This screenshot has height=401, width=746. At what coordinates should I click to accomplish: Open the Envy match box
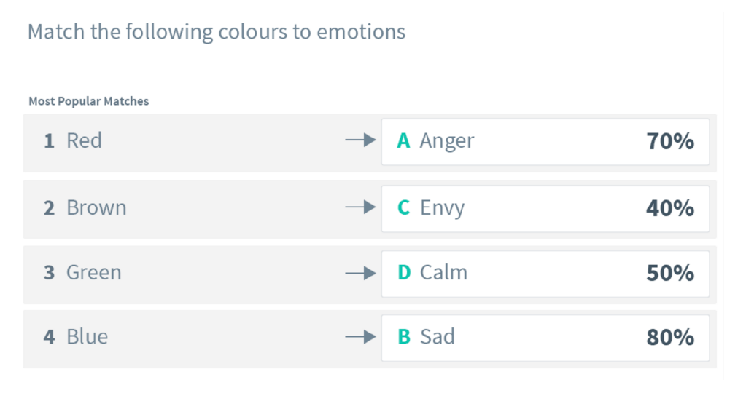click(545, 209)
